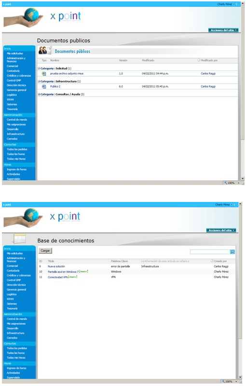Click the magnifier search icon in Base de conocimientos
This screenshot has height=386, width=246.
click(232, 252)
